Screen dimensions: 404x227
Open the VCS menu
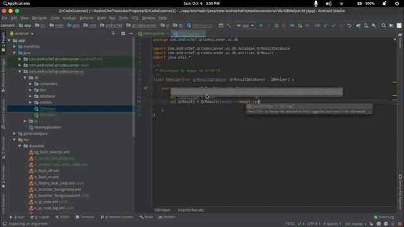135,18
